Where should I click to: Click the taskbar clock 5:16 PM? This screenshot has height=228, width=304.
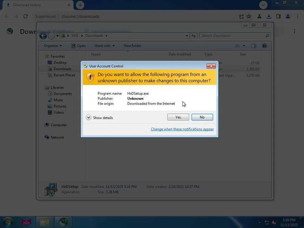[289, 220]
